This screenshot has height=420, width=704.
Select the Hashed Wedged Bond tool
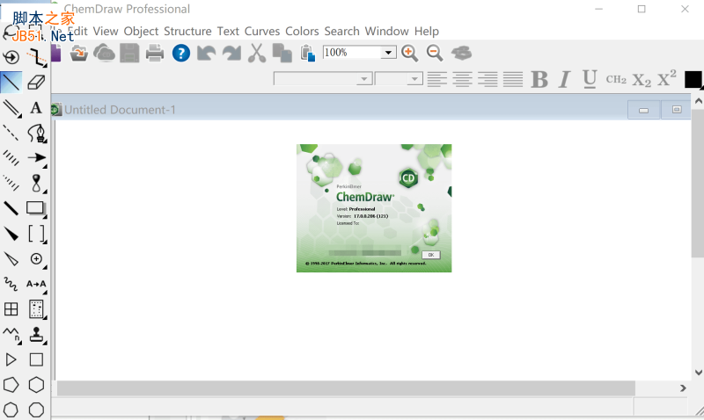pyautogui.click(x=11, y=183)
